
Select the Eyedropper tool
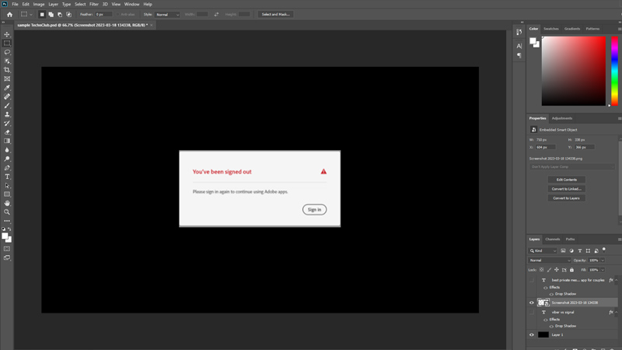(x=7, y=88)
